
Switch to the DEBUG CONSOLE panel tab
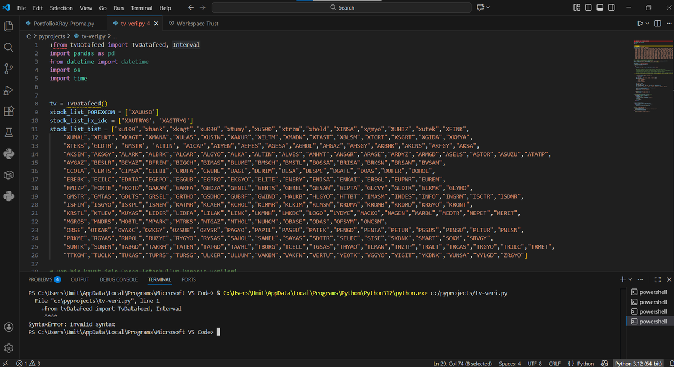point(119,279)
